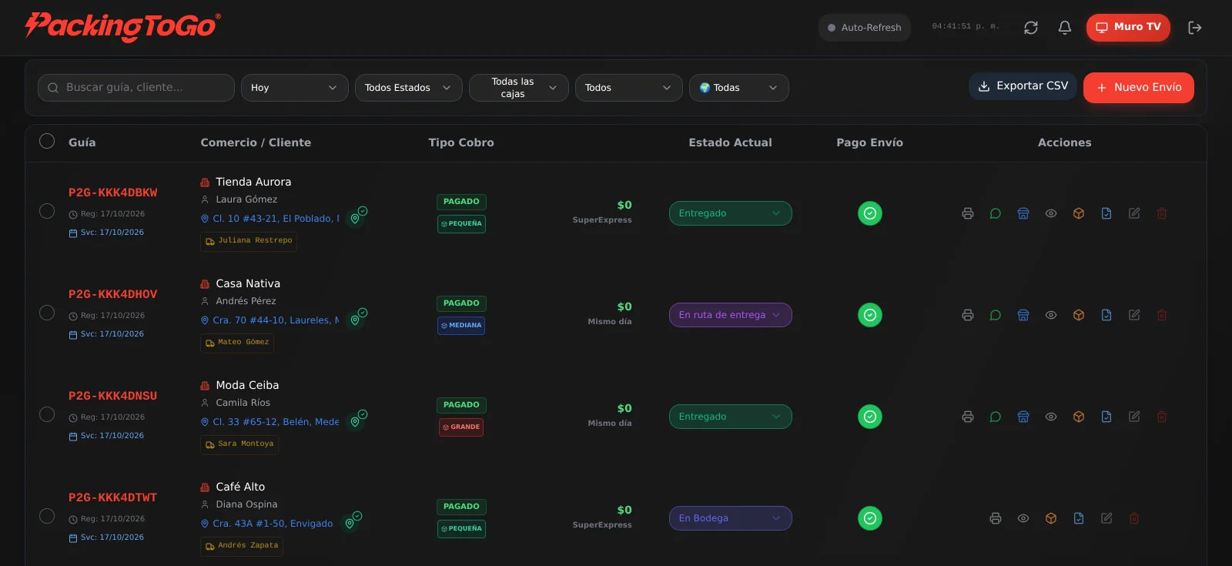Toggle Auto-Refresh

point(864,28)
